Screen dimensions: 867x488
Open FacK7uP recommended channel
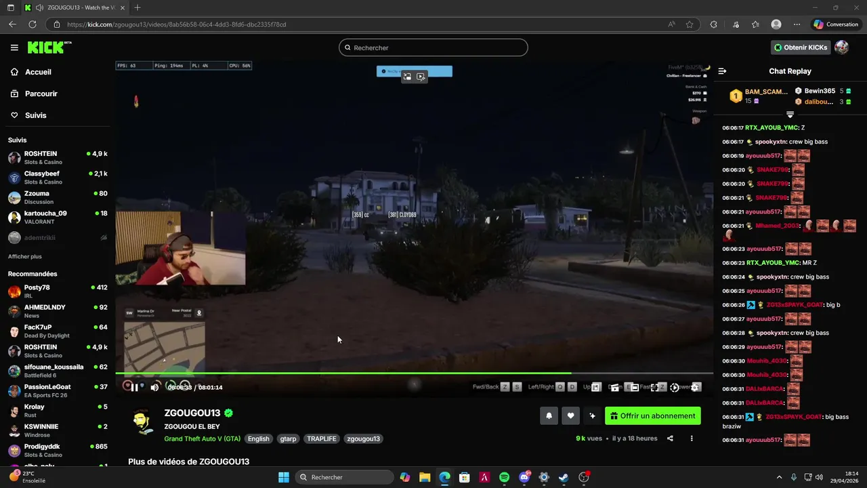click(x=58, y=331)
